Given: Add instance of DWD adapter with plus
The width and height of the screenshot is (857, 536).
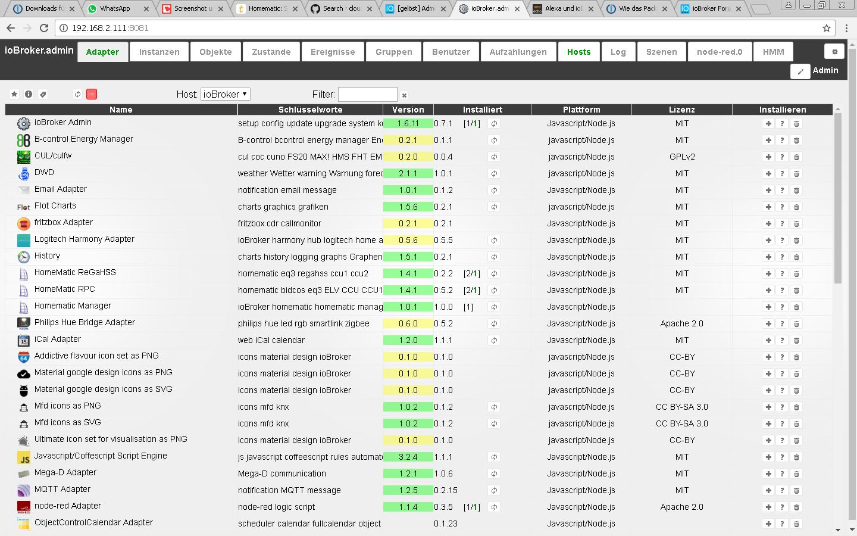Looking at the screenshot, I should pyautogui.click(x=768, y=174).
